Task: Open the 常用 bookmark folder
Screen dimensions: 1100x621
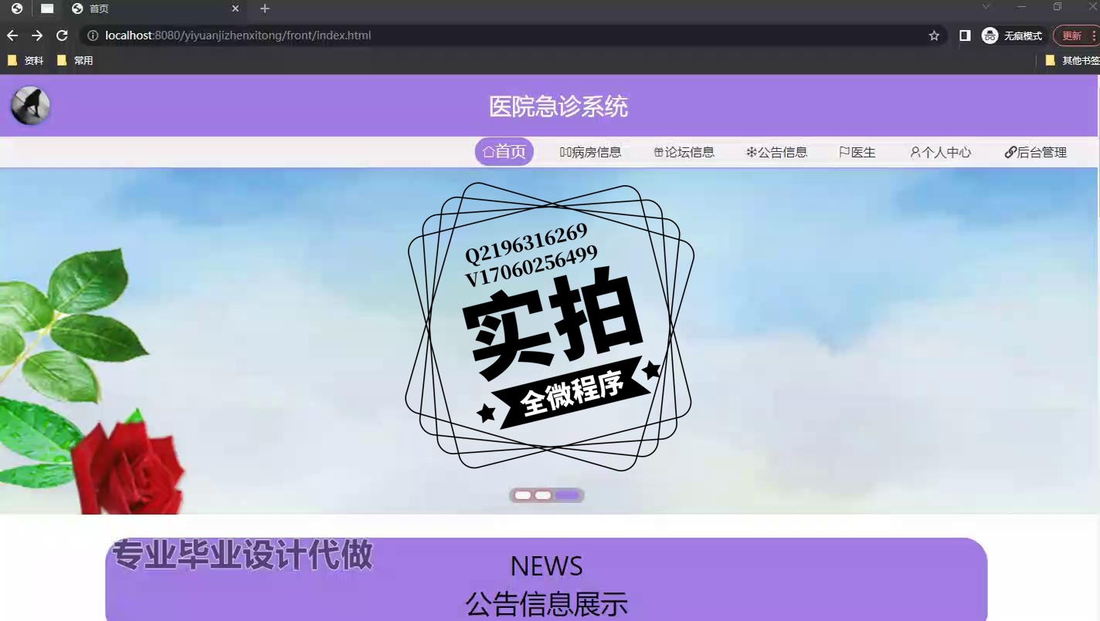Action: [x=75, y=60]
